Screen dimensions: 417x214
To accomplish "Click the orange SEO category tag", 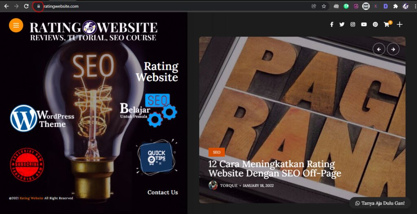I will click(217, 152).
